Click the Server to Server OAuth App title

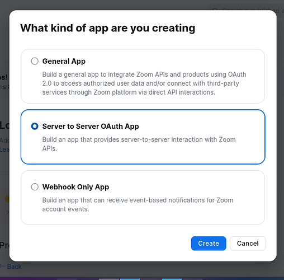[x=91, y=127]
